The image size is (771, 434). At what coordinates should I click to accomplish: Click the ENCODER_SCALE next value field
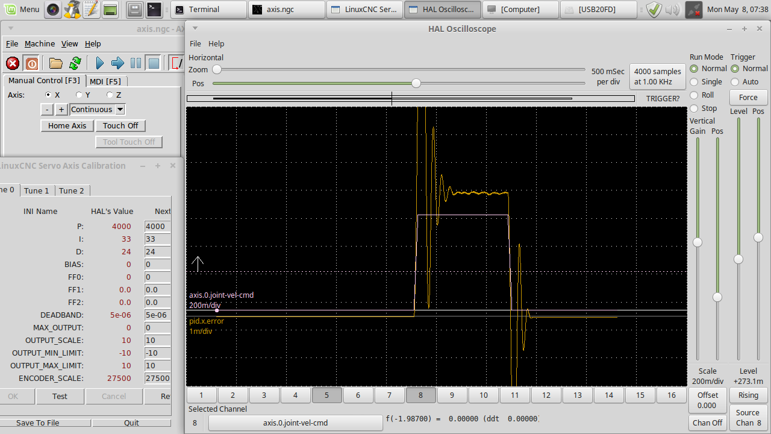pyautogui.click(x=158, y=378)
